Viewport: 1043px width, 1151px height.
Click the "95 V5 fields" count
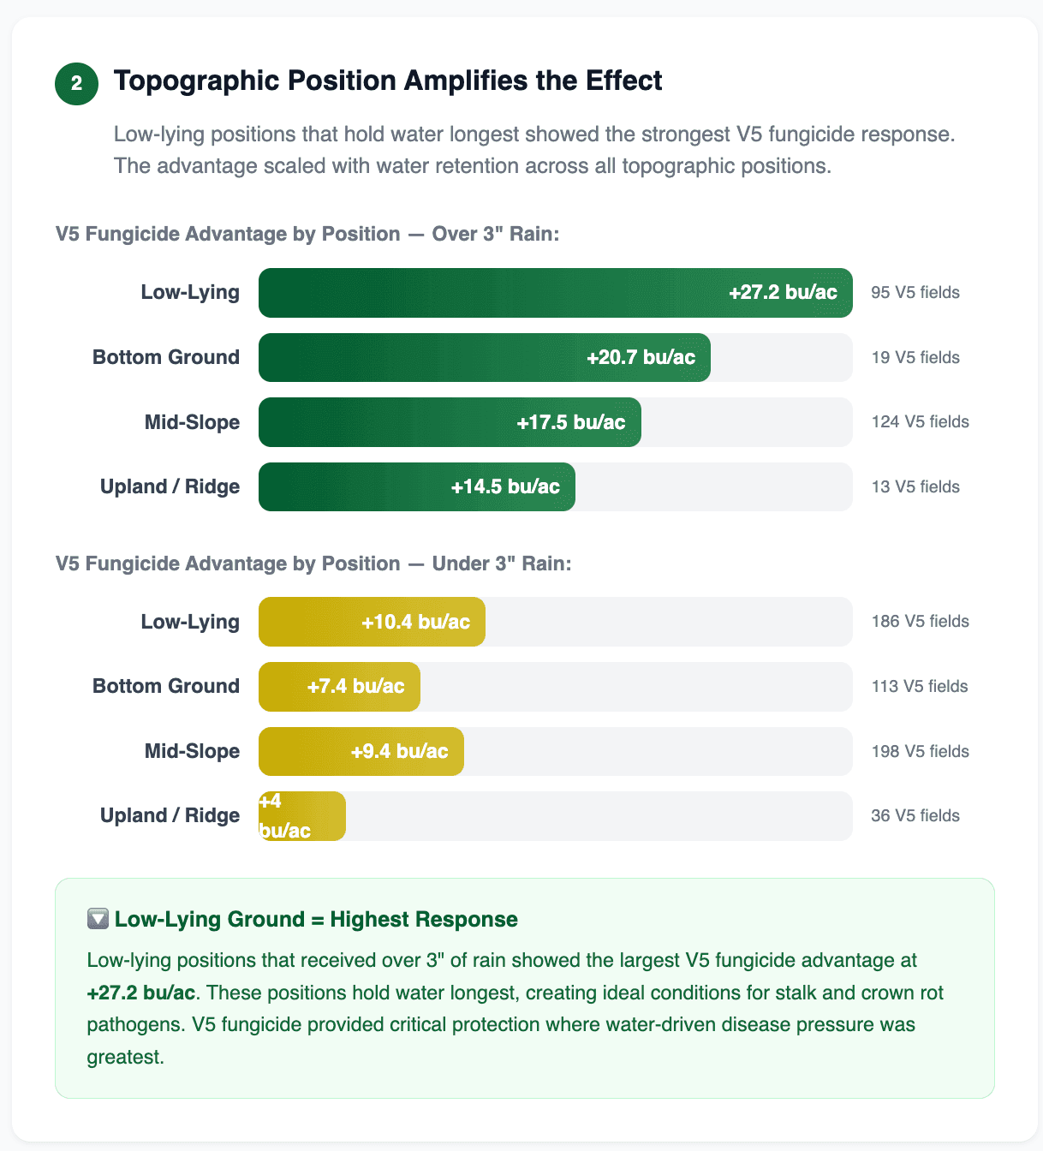pos(915,293)
